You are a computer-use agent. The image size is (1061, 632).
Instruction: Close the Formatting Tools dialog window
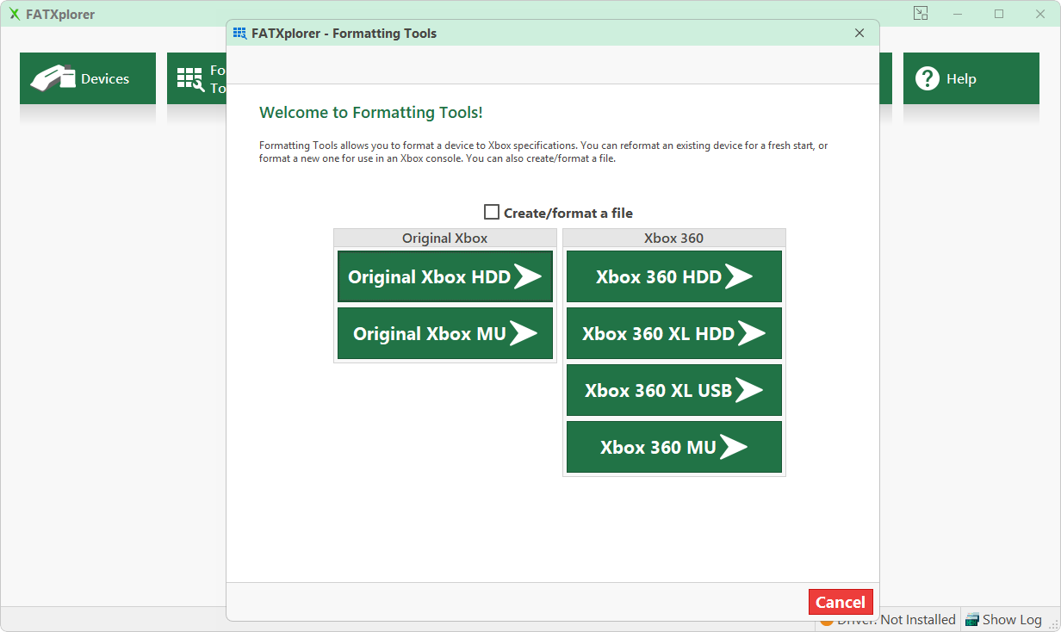point(859,34)
